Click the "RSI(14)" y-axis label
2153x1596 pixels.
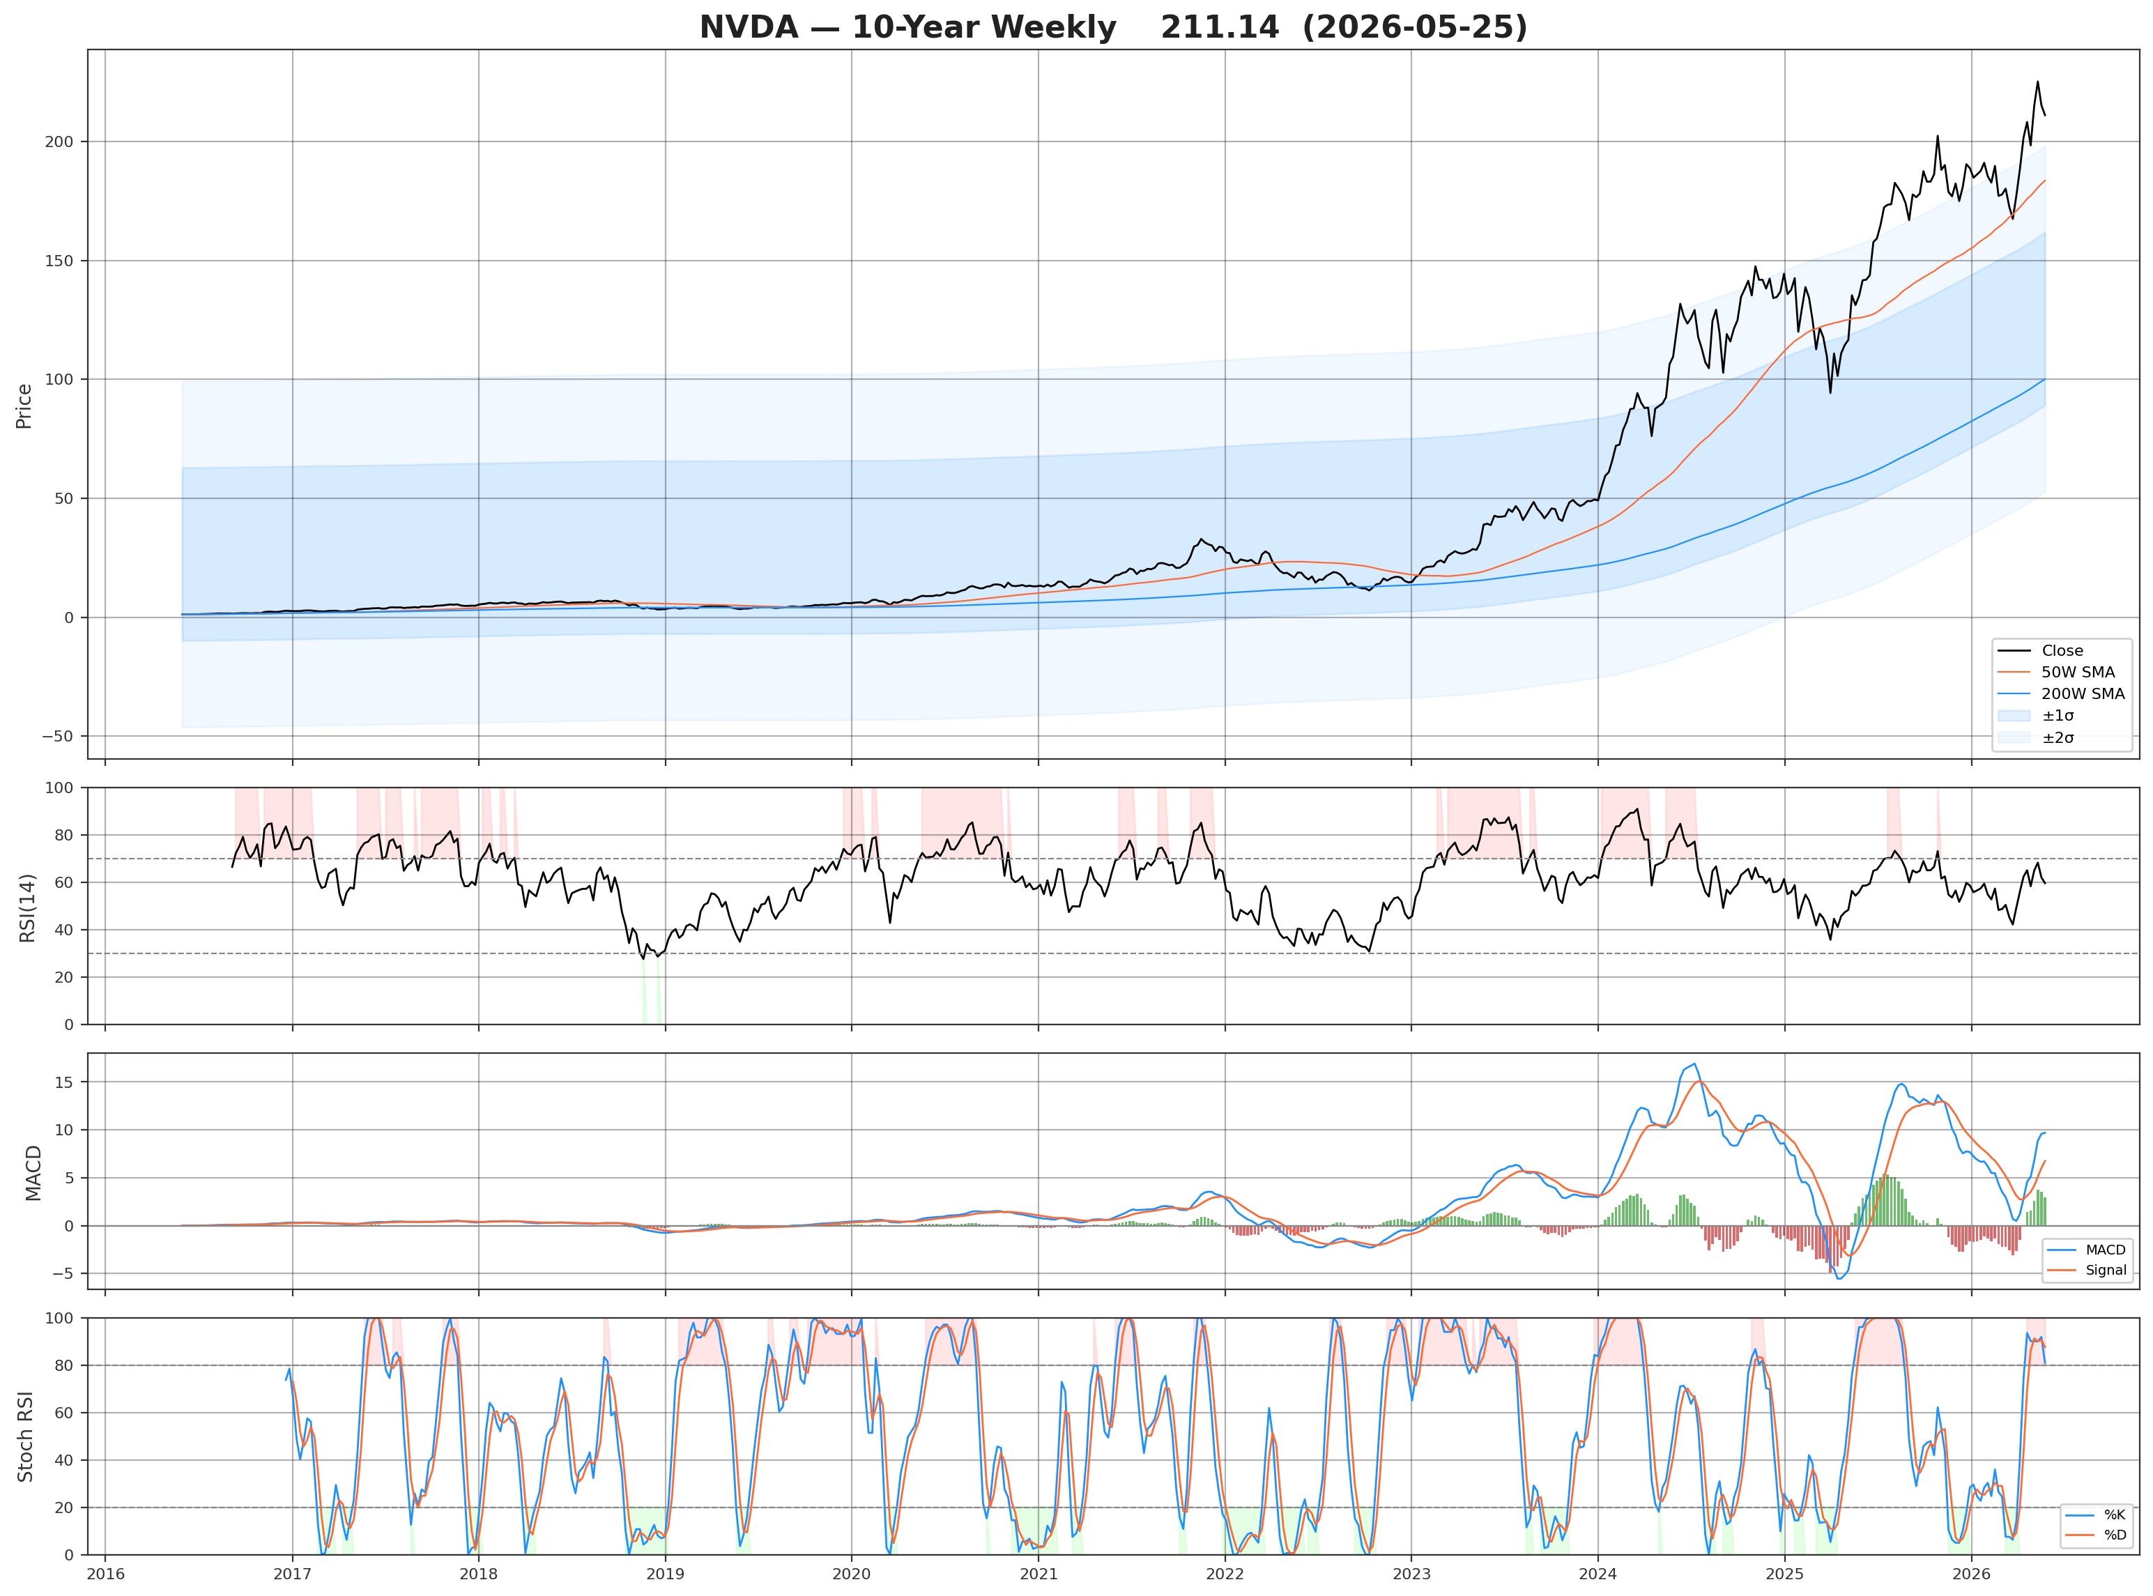point(27,908)
